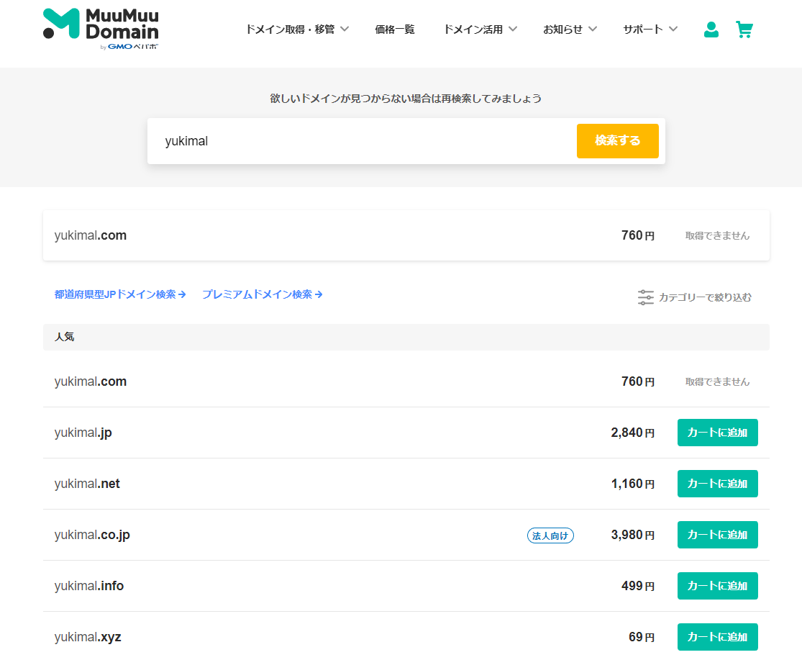This screenshot has width=802, height=660.
Task: Add yukimal.jp to cart
Action: pyautogui.click(x=717, y=433)
